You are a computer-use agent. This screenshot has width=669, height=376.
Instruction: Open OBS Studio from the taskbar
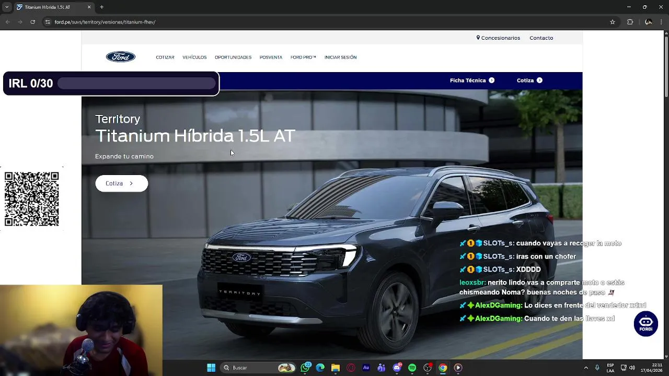pos(428,368)
